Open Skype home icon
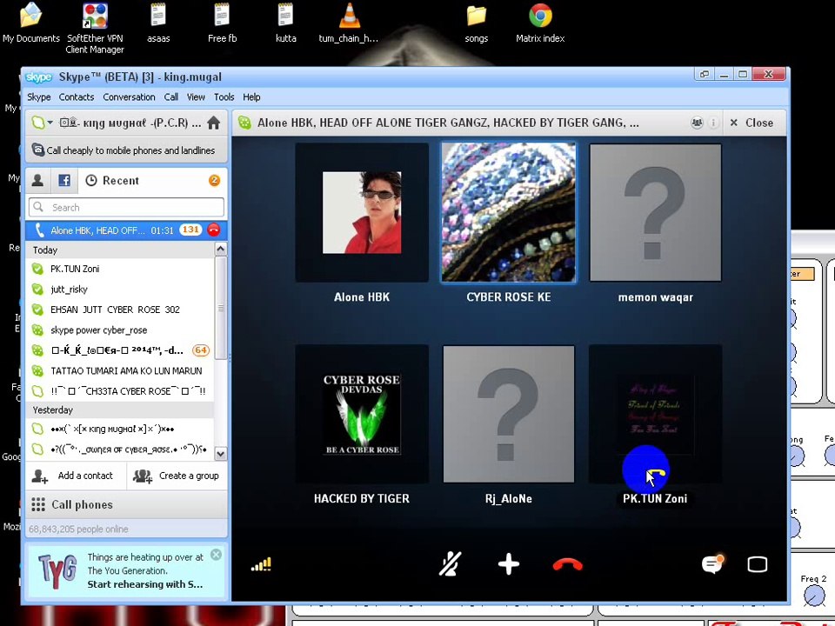 [x=214, y=123]
